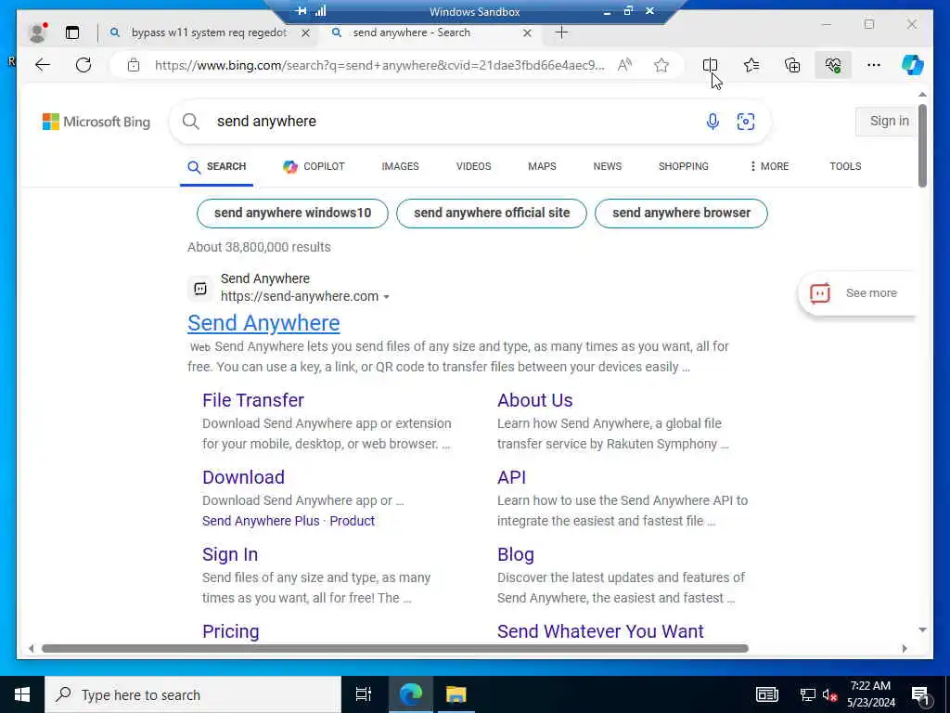The image size is (950, 713).
Task: Click 'send anywhere windows10' suggestion chip
Action: pos(292,214)
